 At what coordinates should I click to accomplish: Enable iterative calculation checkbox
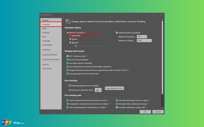point(117,33)
